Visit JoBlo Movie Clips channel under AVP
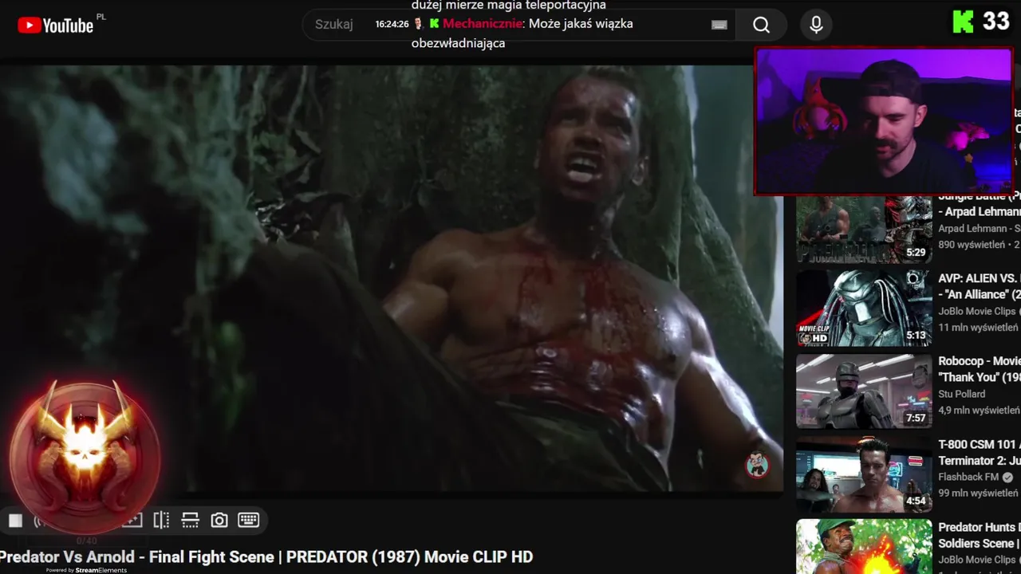1021x574 pixels. [x=978, y=311]
